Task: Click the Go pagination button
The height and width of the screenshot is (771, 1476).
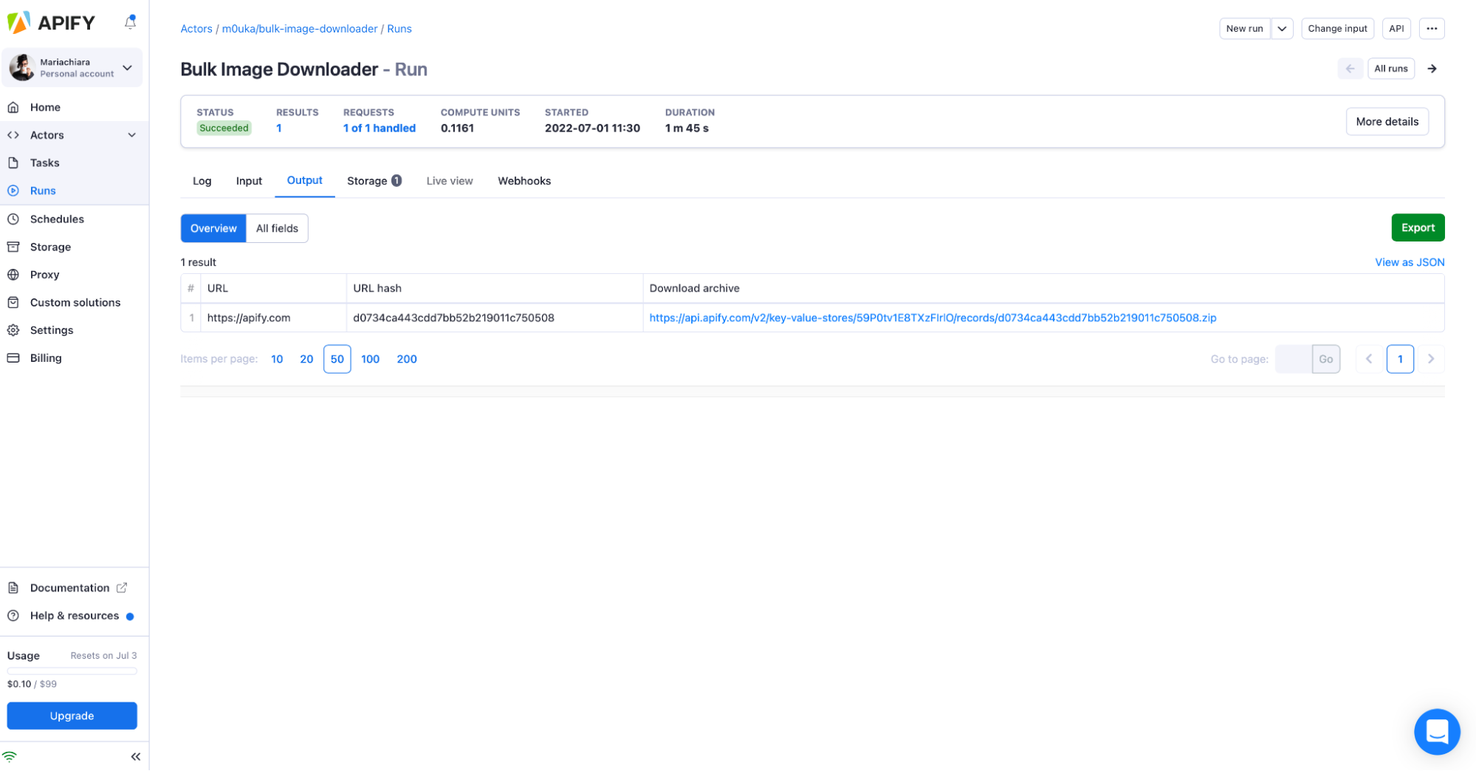Action: pyautogui.click(x=1326, y=360)
